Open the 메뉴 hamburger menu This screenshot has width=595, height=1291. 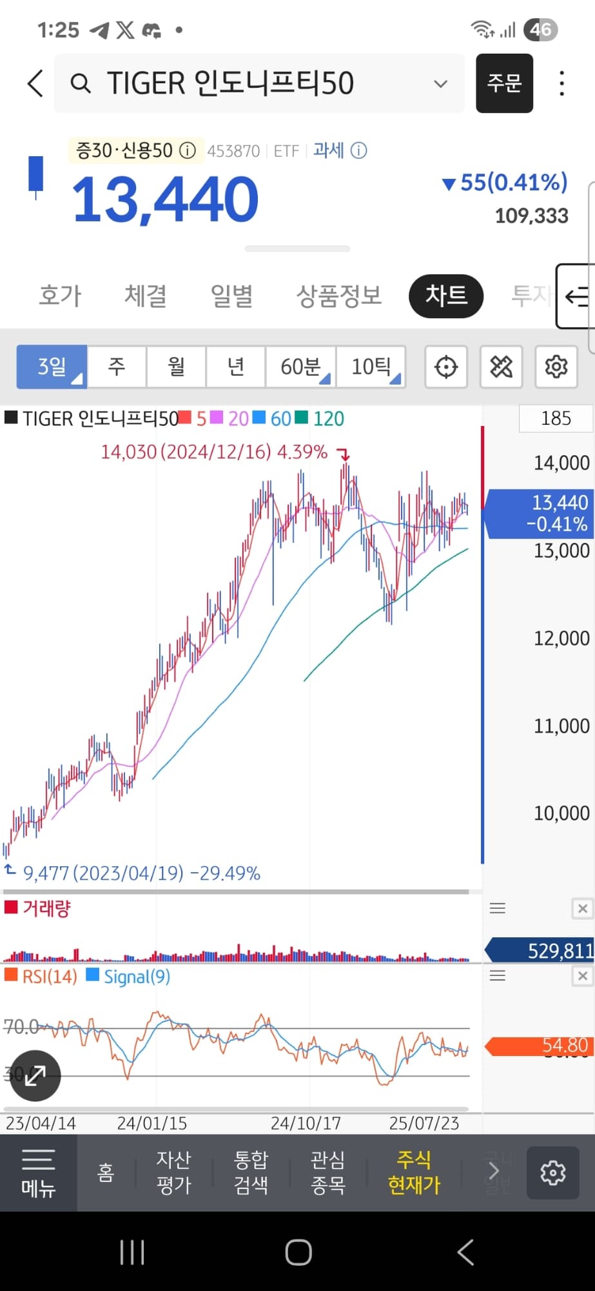point(38,1173)
